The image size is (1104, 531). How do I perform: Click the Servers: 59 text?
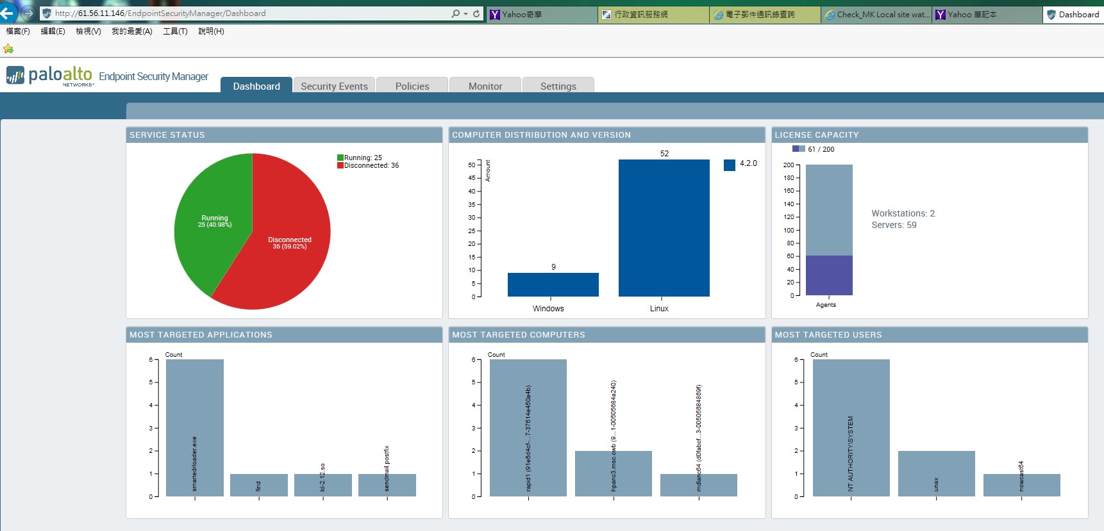click(x=894, y=225)
